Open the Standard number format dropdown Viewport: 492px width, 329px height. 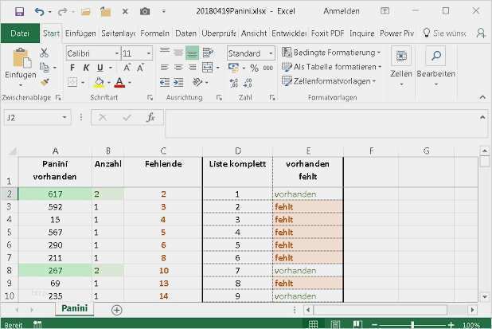click(271, 53)
